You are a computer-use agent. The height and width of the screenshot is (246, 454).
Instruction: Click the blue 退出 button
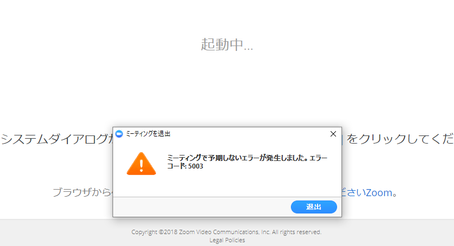pos(314,207)
